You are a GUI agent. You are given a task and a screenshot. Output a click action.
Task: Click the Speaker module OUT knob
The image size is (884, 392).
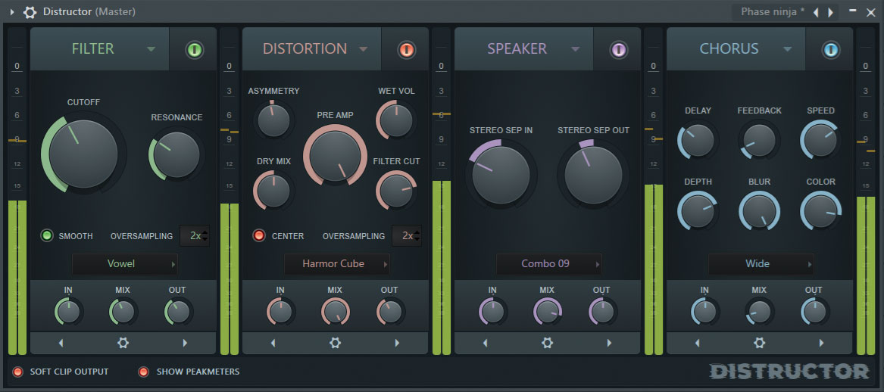(602, 312)
